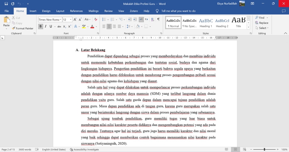Image resolution: width=289 pixels, height=152 pixels.
Task: Toggle center alignment
Action: pos(109,27)
